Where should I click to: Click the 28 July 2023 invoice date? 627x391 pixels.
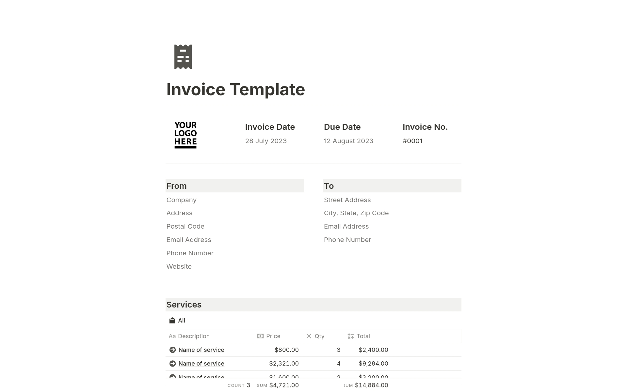pyautogui.click(x=266, y=141)
